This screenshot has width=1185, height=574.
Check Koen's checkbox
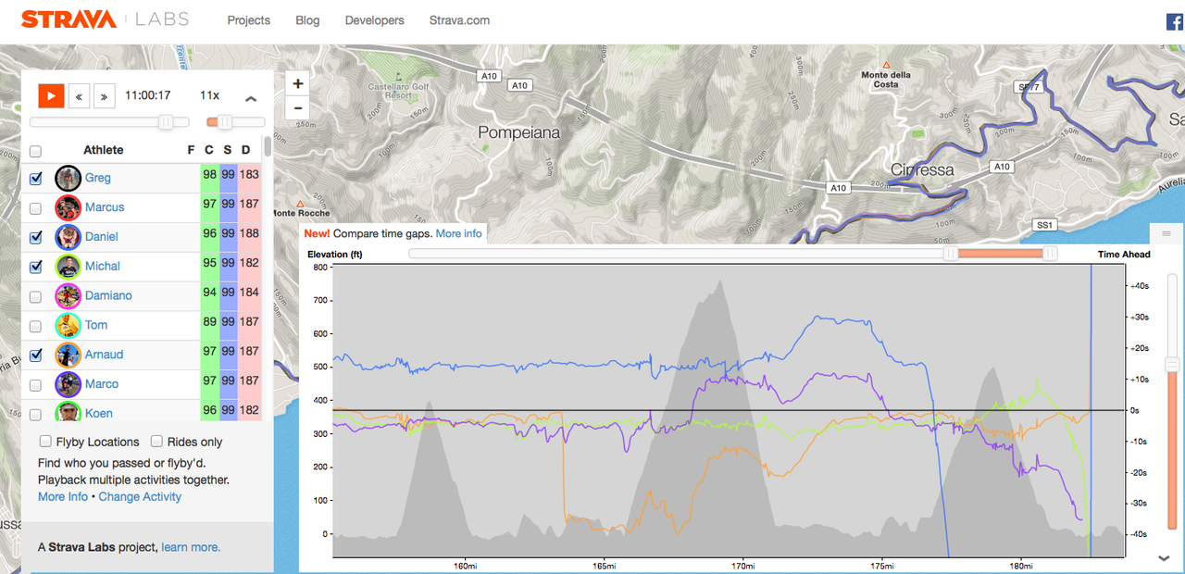(35, 414)
